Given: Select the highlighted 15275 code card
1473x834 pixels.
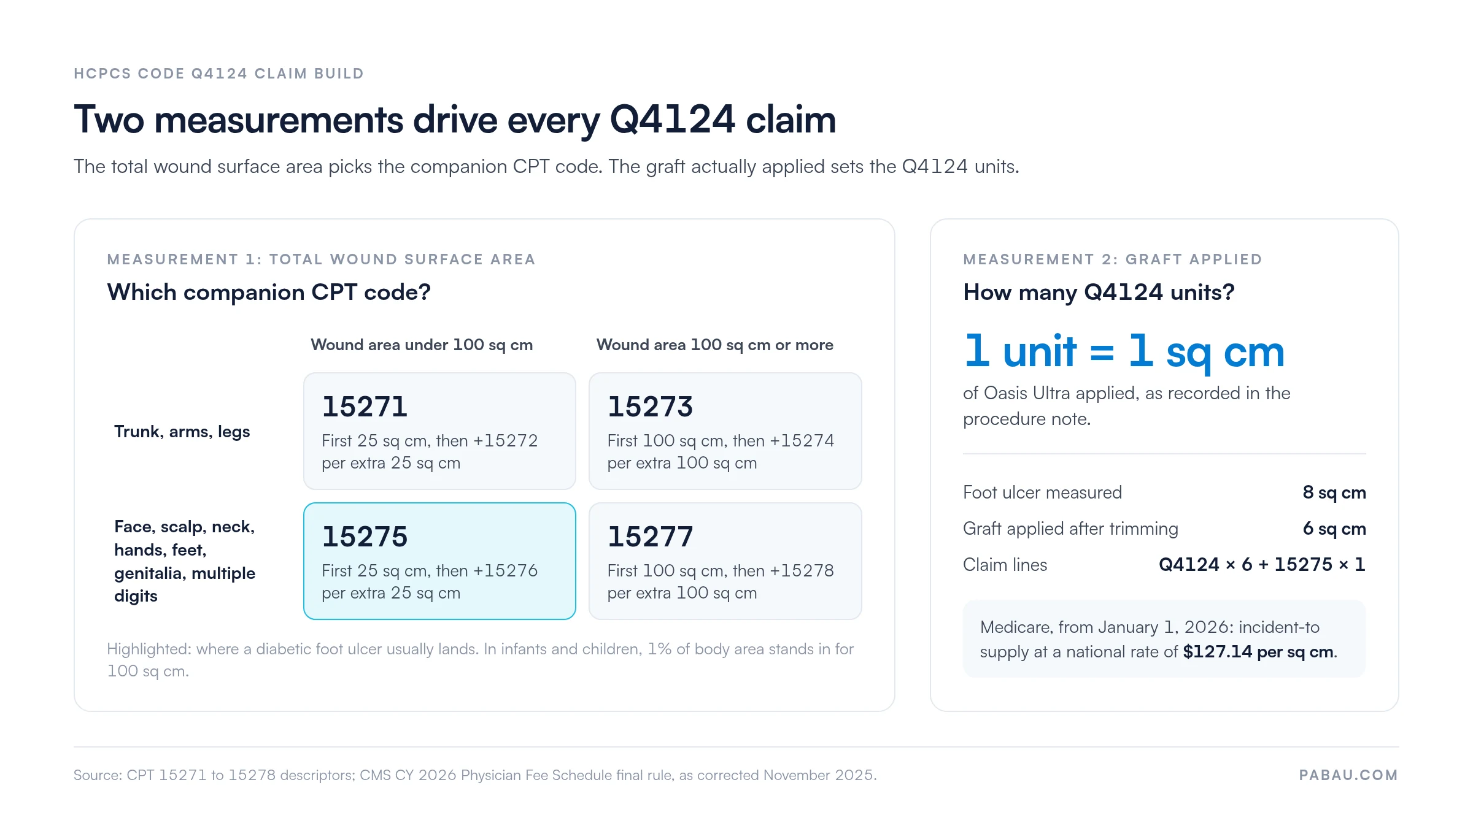Looking at the screenshot, I should point(439,561).
